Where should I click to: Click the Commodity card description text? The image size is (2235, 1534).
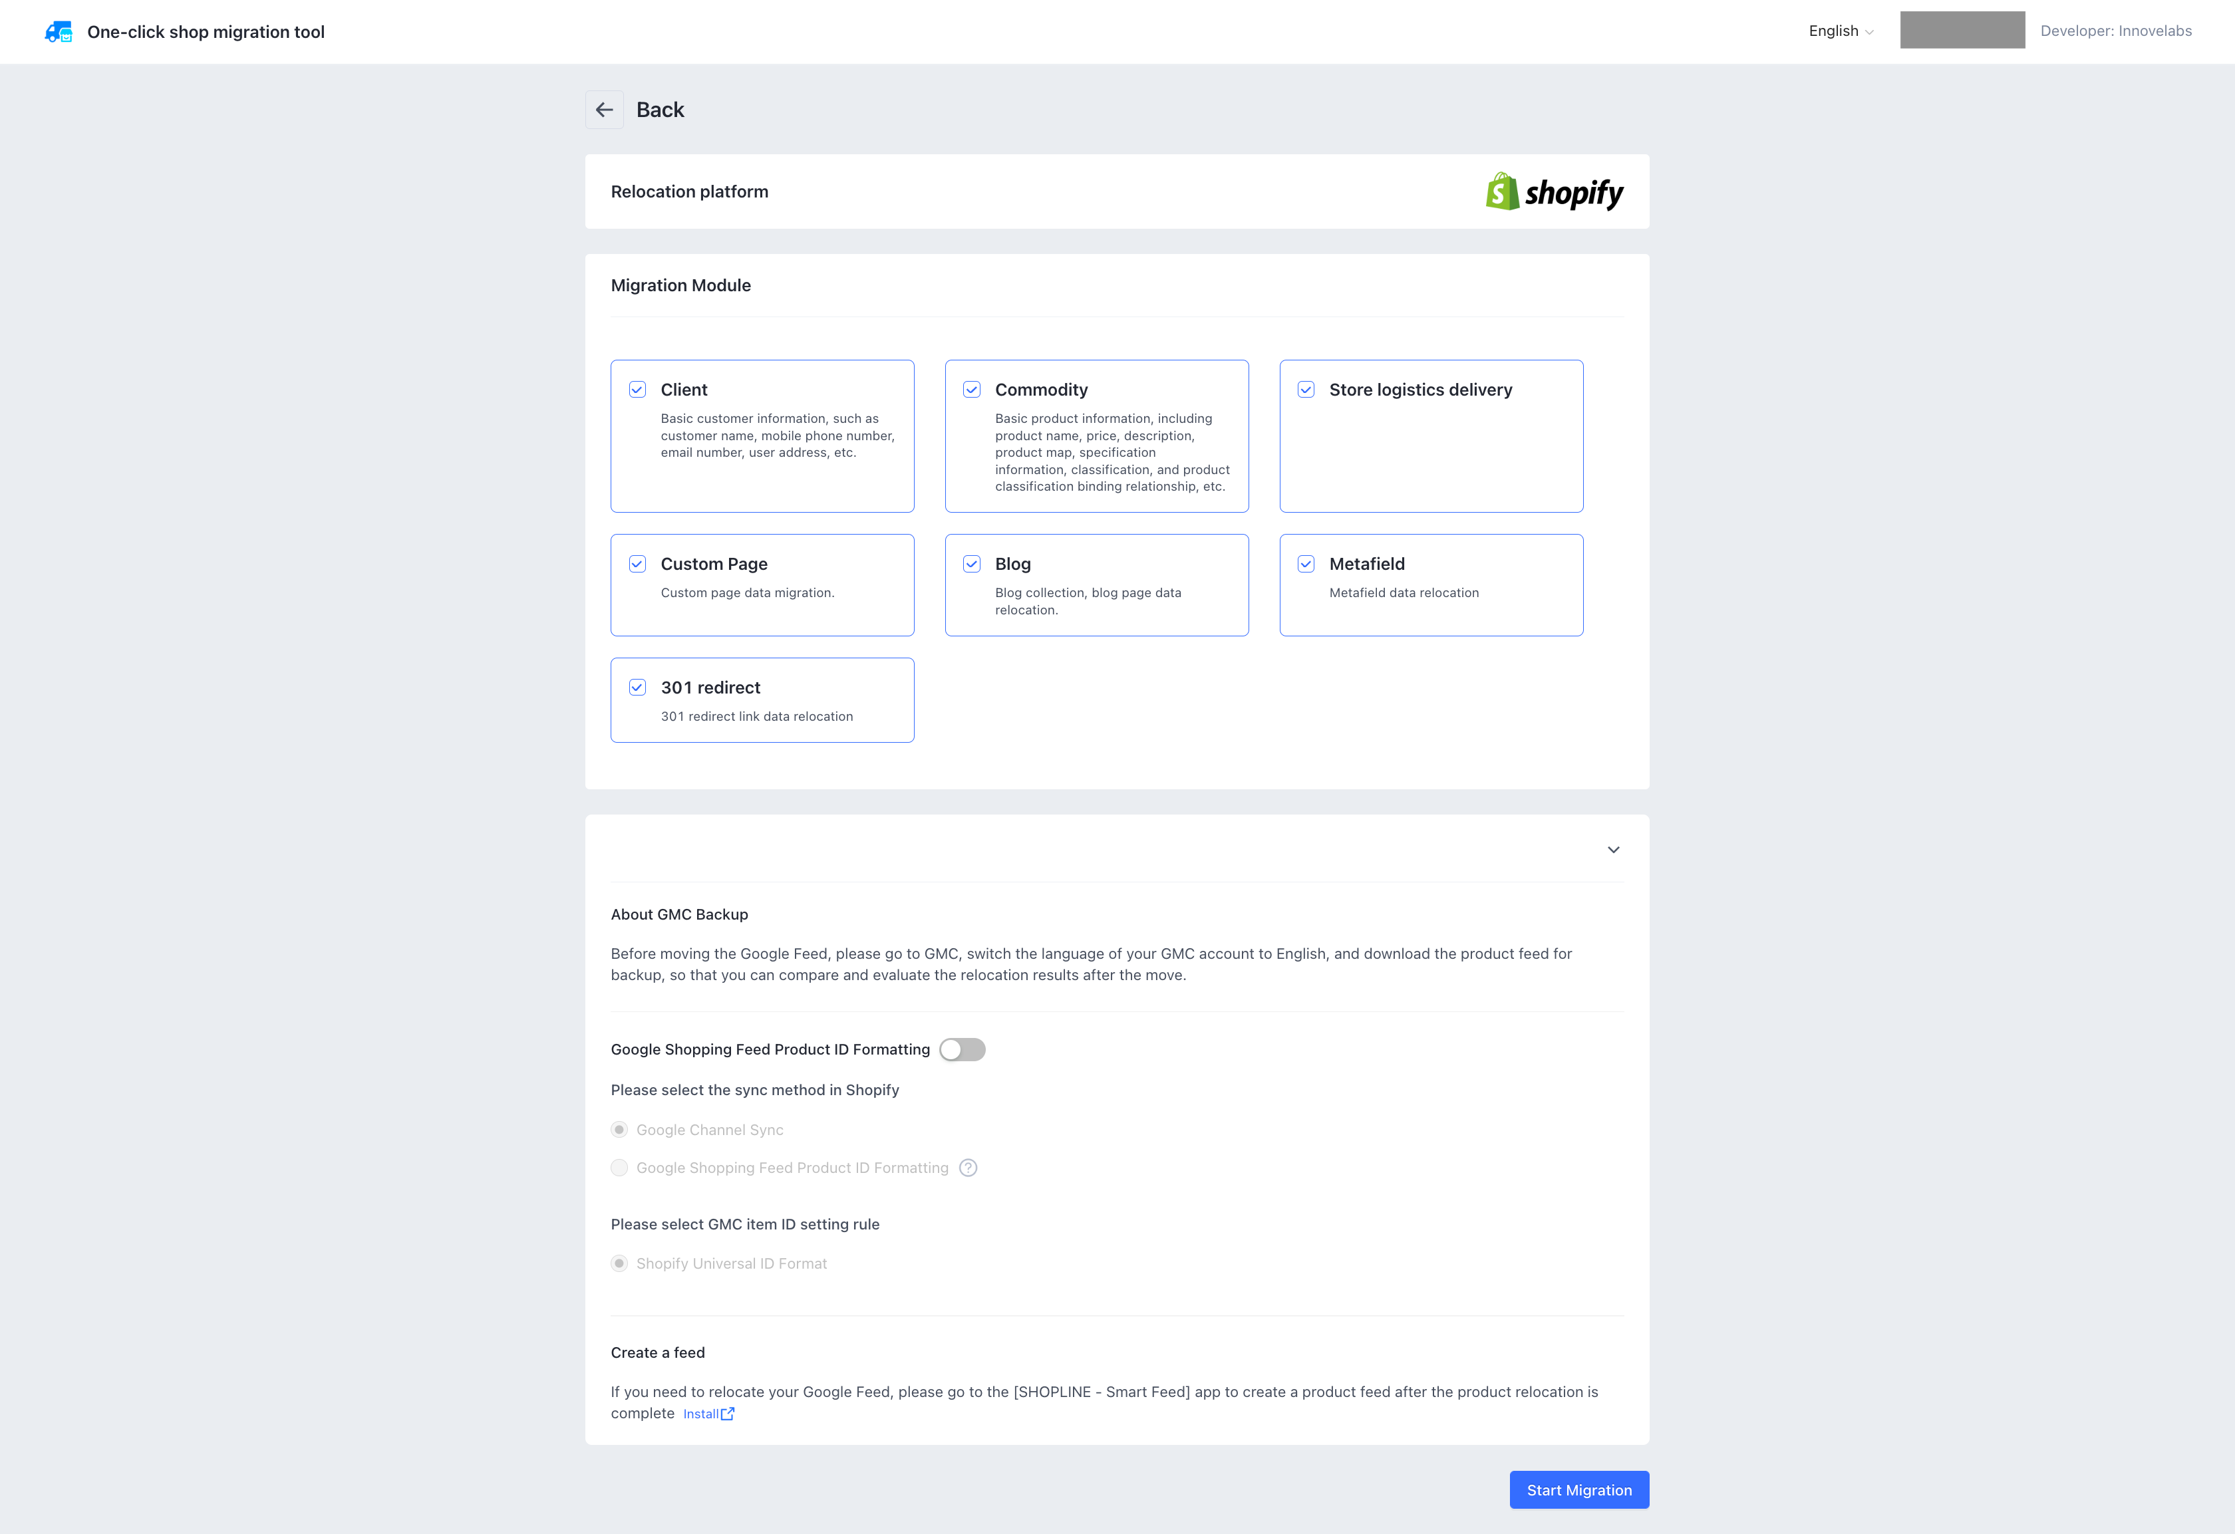(x=1113, y=453)
